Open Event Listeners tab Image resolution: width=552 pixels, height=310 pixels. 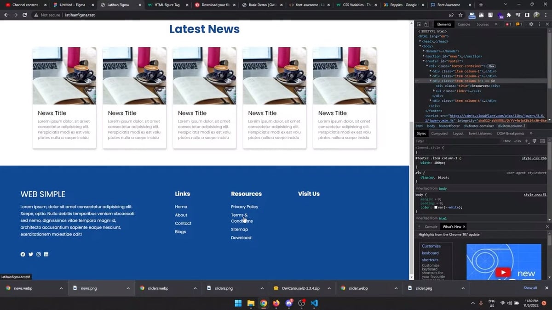(480, 133)
